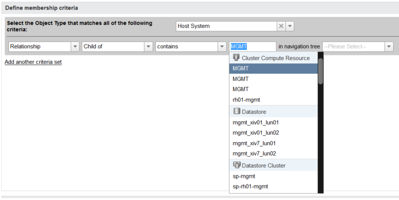Click the Datastore group icon
Image resolution: width=399 pixels, height=200 pixels.
click(x=236, y=112)
